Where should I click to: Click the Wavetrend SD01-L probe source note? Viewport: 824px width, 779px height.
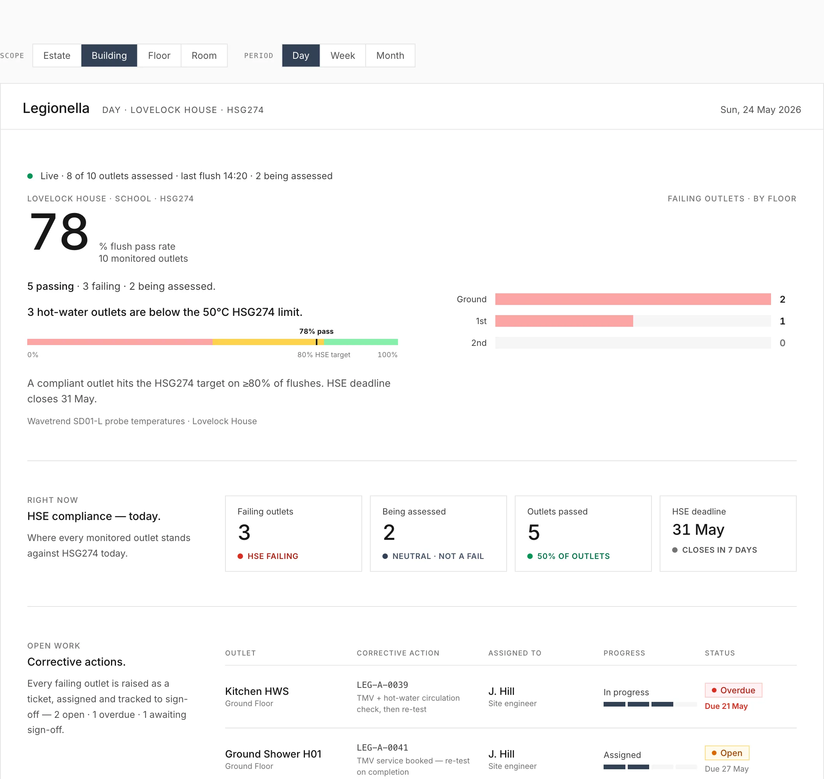142,421
